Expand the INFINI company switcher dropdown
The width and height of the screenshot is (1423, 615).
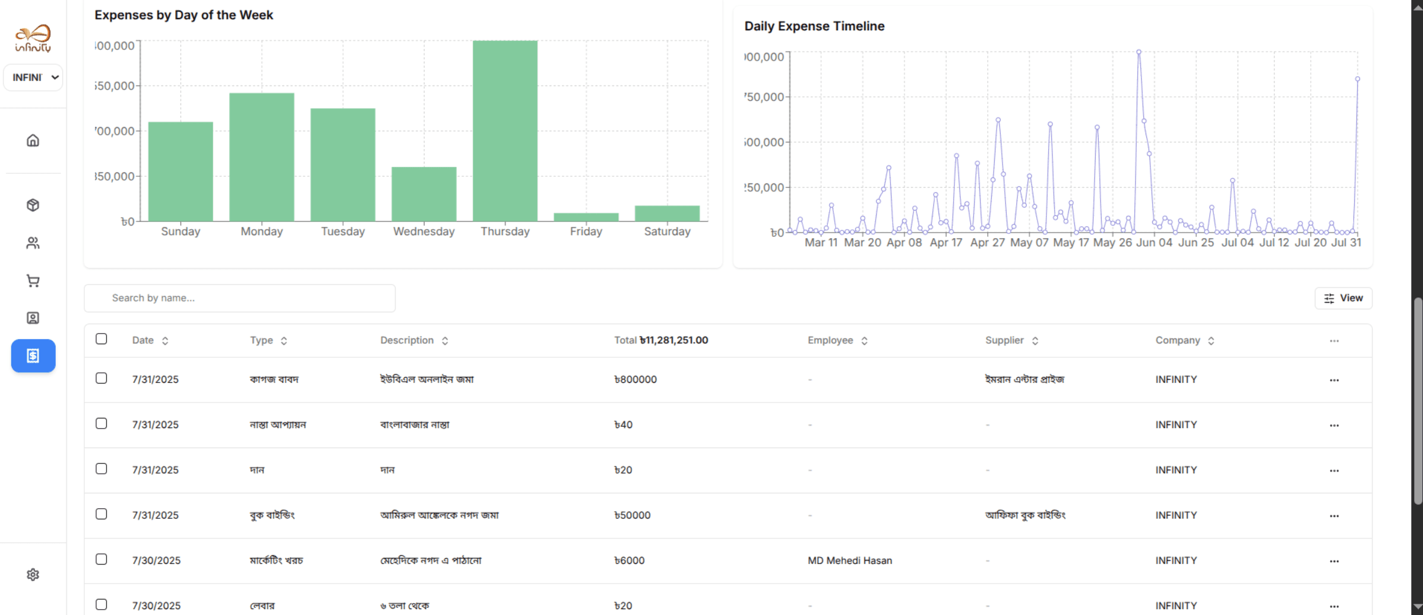[x=33, y=78]
